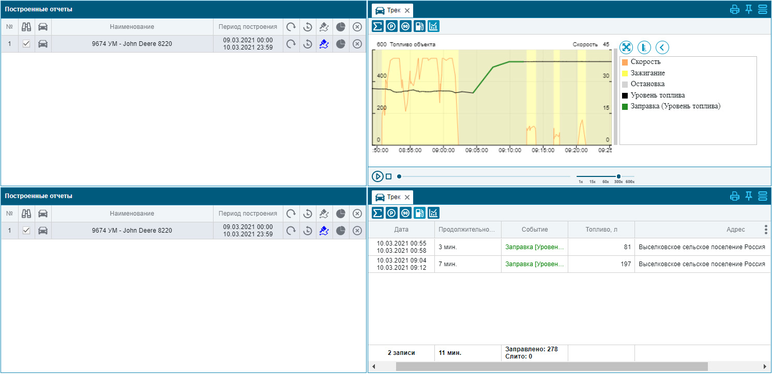
Task: Remove the John Deere report from lower panel
Action: pyautogui.click(x=357, y=231)
